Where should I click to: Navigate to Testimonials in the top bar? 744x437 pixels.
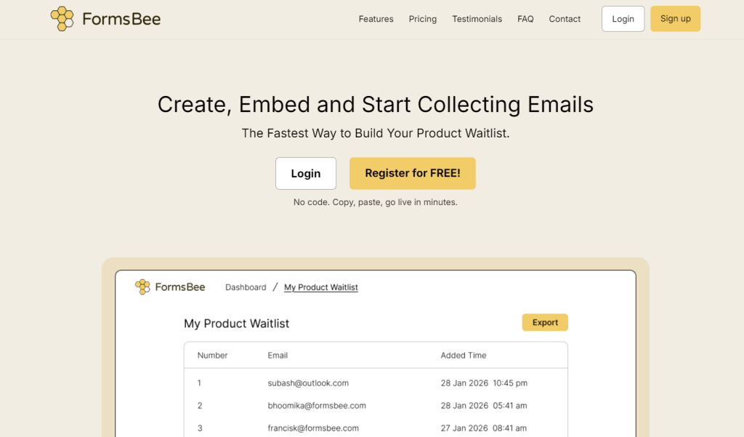click(477, 19)
